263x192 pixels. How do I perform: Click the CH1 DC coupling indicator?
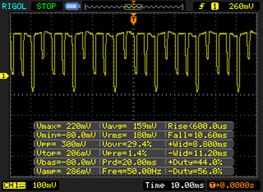14,185
